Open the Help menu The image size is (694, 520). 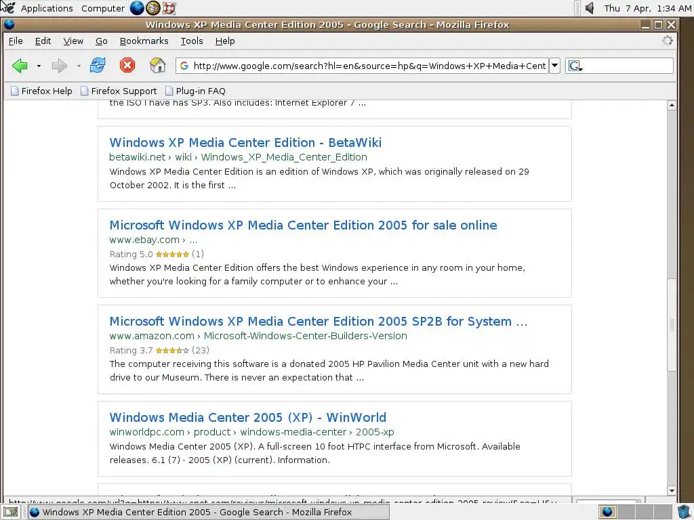(x=225, y=41)
